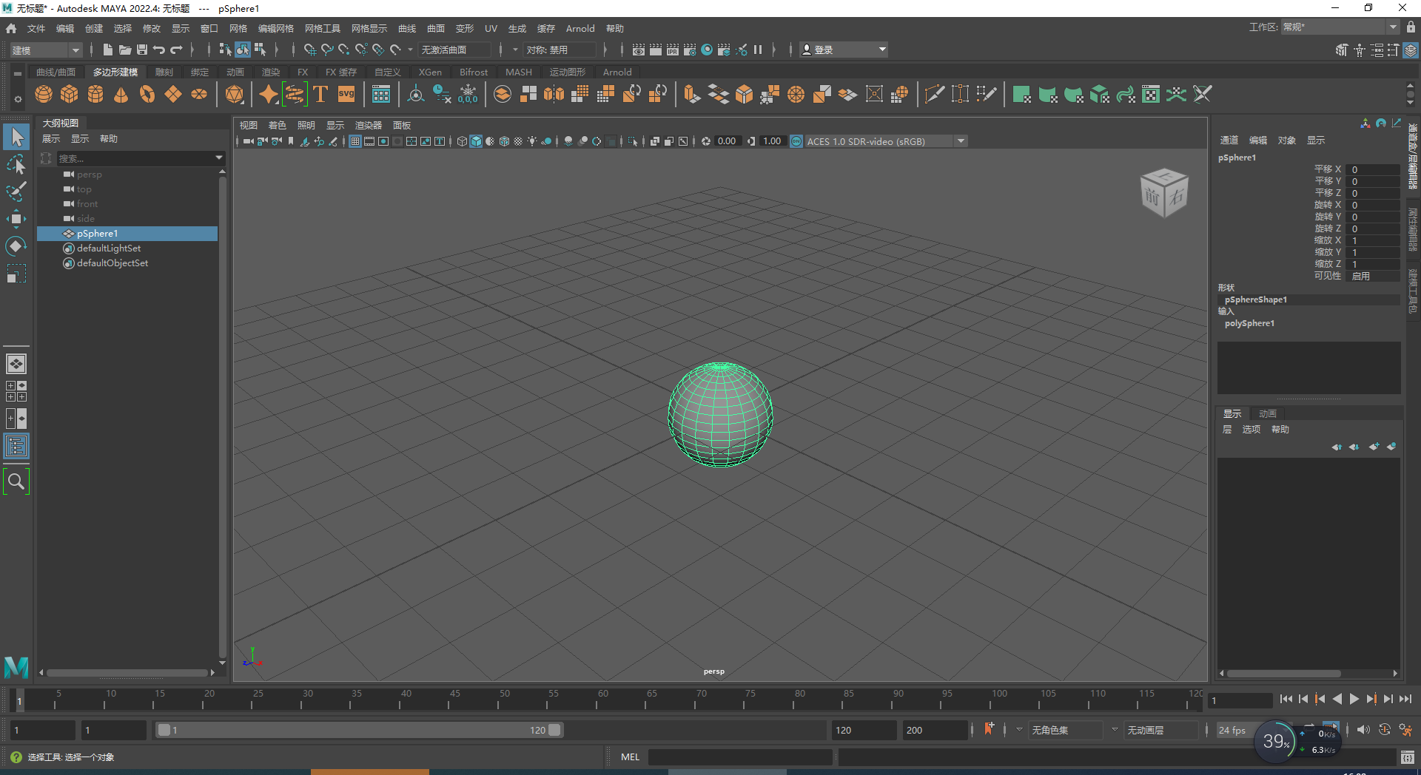Toggle use all lights bulb icon
Screen dimensions: 1421x775
point(532,141)
